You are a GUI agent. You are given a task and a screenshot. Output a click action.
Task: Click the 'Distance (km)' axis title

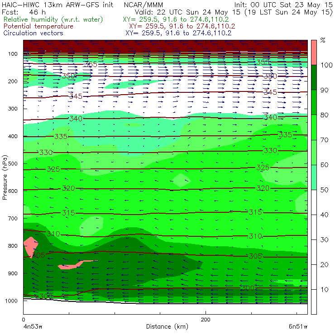coord(167,326)
